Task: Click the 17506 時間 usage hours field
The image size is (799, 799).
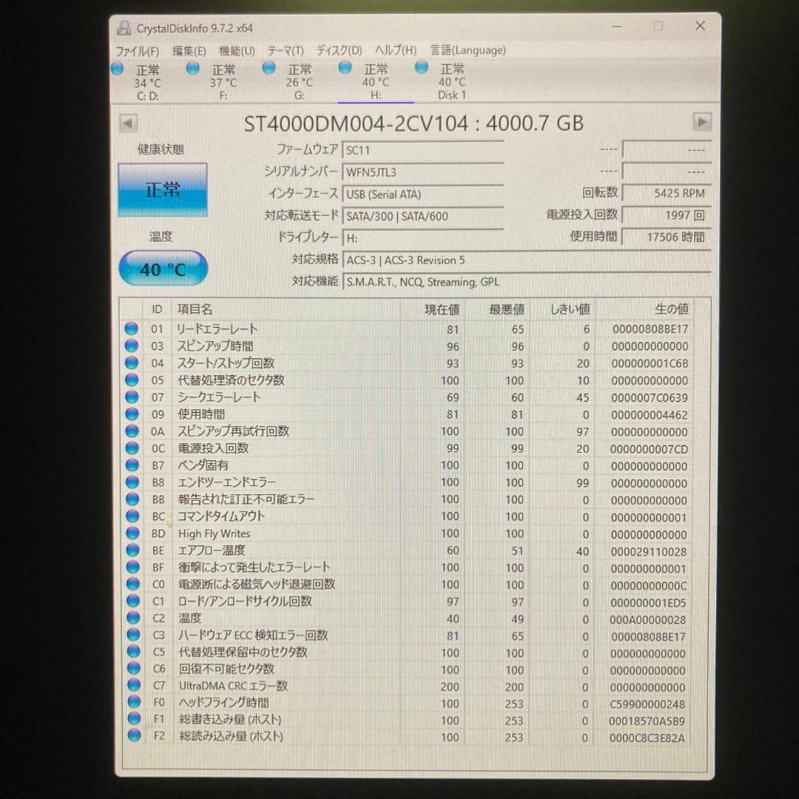Action: click(x=667, y=237)
